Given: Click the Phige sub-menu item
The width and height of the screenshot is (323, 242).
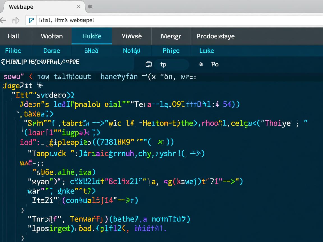Looking at the screenshot, I should pos(171,51).
